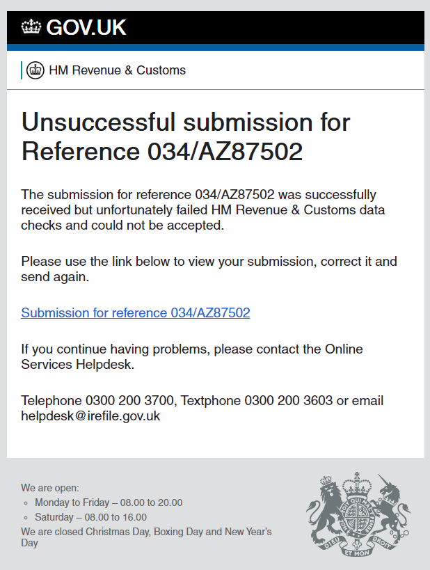Click the Royal Coat of Arms image
Viewport: 430px width, 570px height.
(358, 515)
